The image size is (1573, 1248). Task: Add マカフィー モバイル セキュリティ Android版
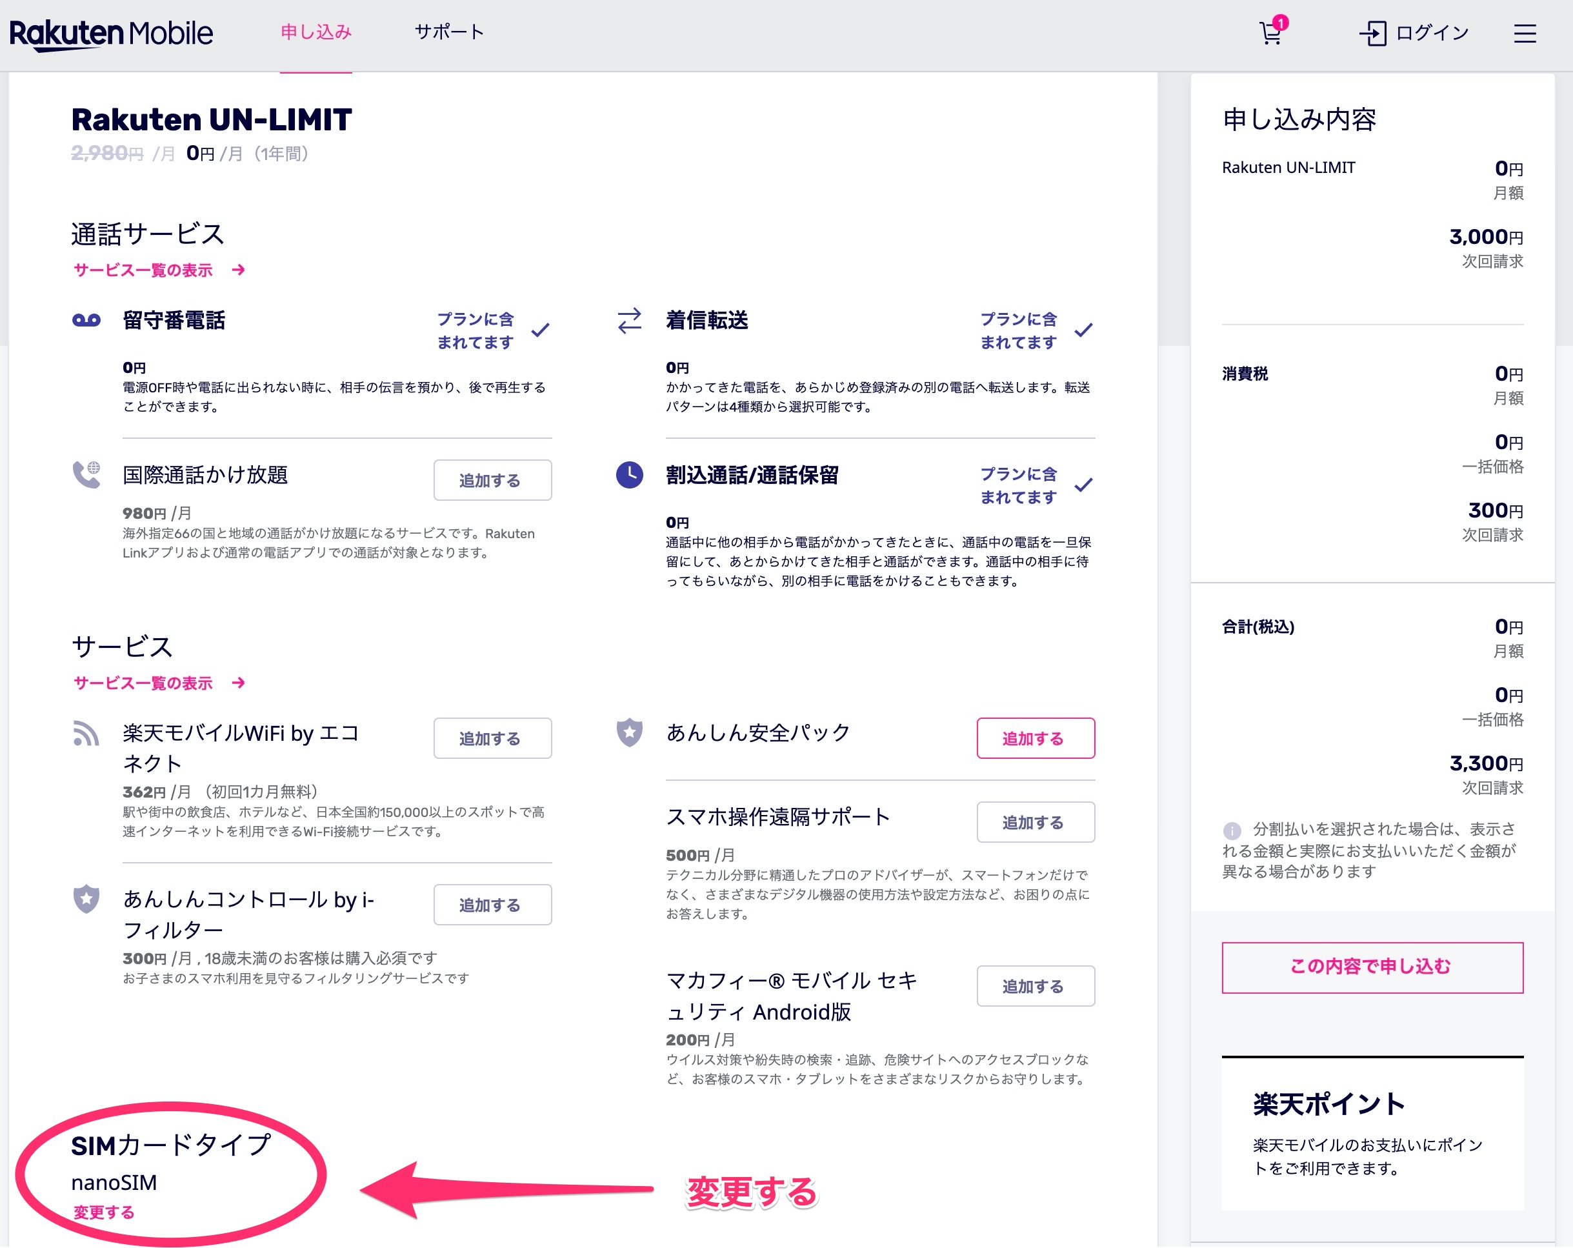click(x=1036, y=986)
